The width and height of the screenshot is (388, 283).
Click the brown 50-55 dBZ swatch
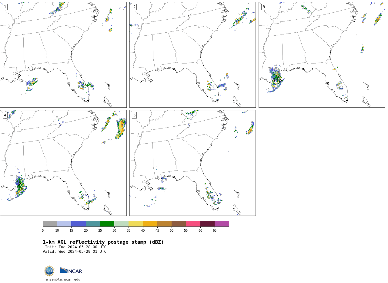pos(179,224)
